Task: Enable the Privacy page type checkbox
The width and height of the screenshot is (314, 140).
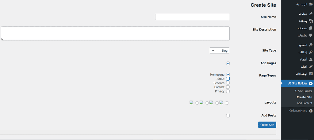Action: [228, 91]
